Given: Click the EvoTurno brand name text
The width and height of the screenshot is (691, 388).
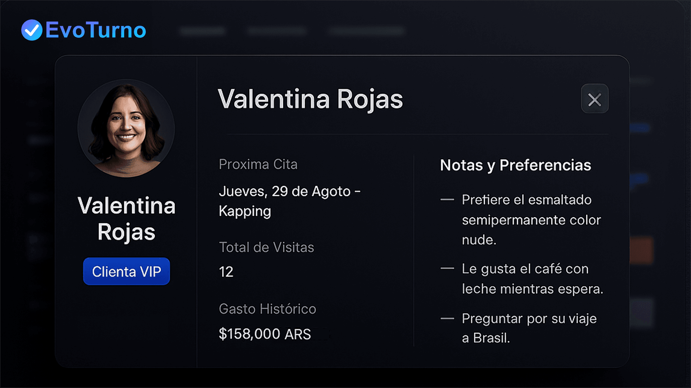Looking at the screenshot, I should tap(96, 30).
